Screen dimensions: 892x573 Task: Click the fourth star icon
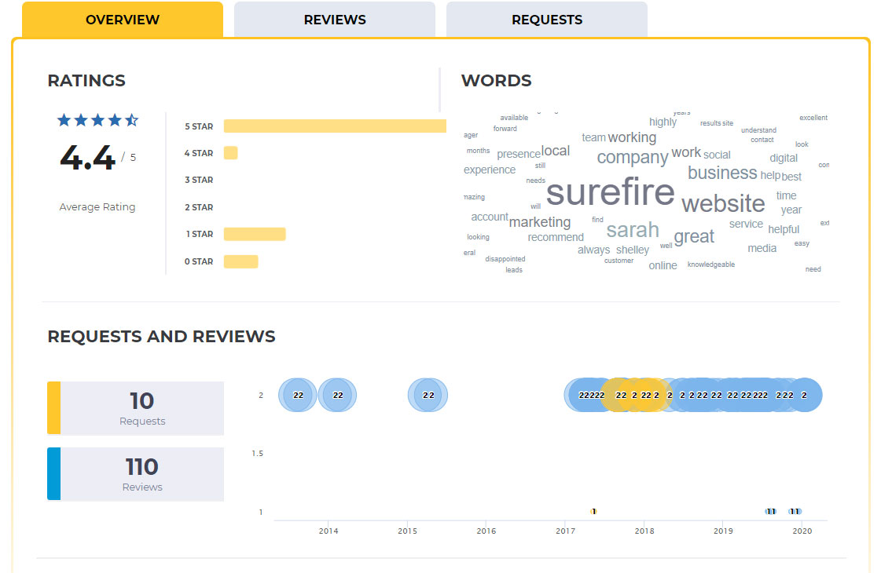(x=114, y=119)
